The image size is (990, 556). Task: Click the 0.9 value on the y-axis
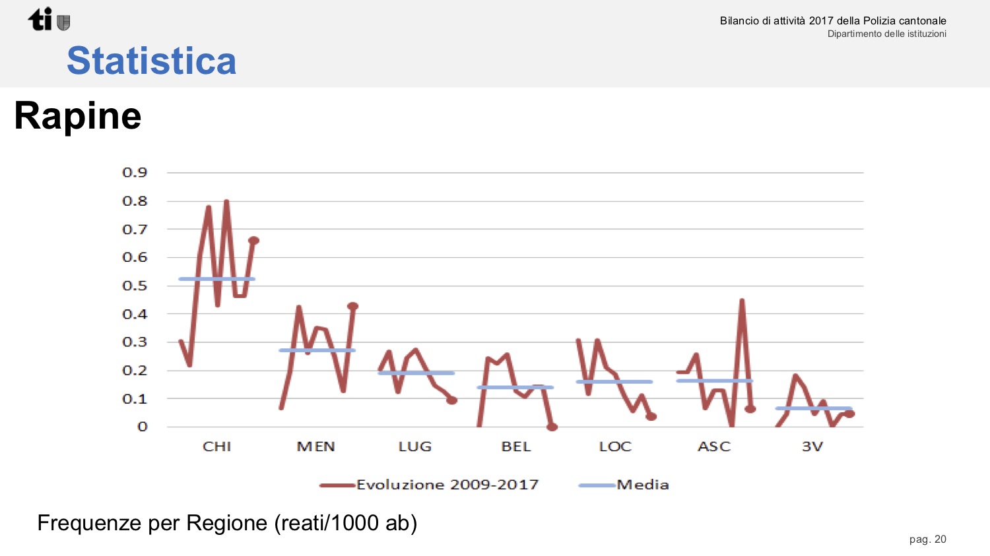pos(135,172)
